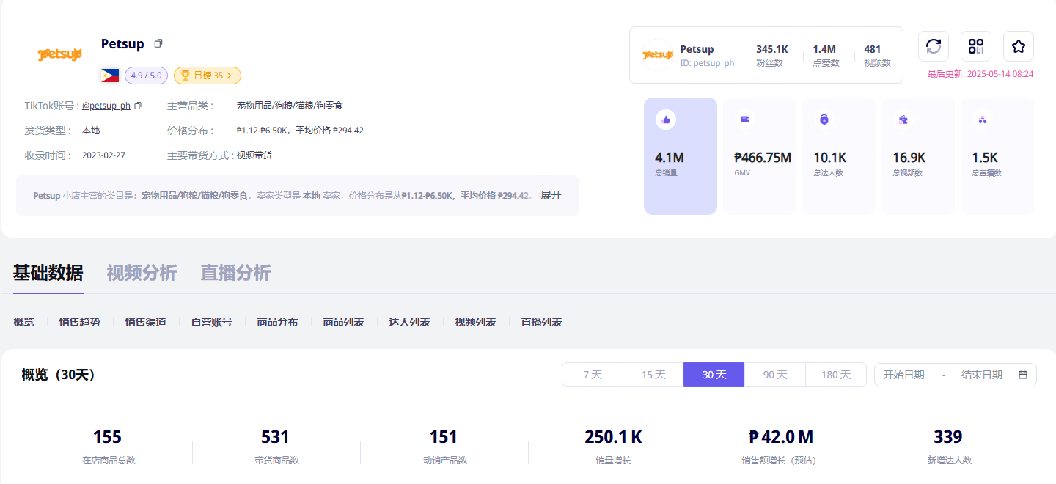The image size is (1056, 484).
Task: Open the @petsup_ph TikTok account link
Action: click(106, 106)
